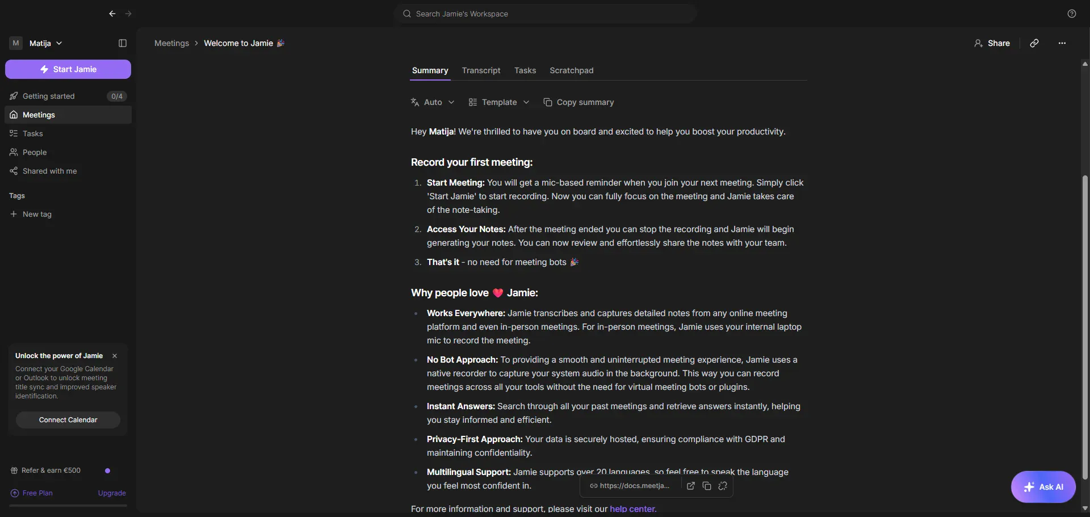Viewport: 1090px width, 517px height.
Task: Go back with the left arrow
Action: tap(112, 14)
